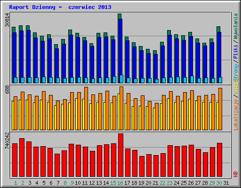Click the red KB legend label
The height and width of the screenshot is (188, 241).
pyautogui.click(x=236, y=174)
